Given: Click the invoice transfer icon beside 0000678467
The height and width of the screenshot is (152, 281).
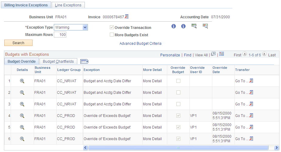Looking at the screenshot, I should [x=127, y=17].
